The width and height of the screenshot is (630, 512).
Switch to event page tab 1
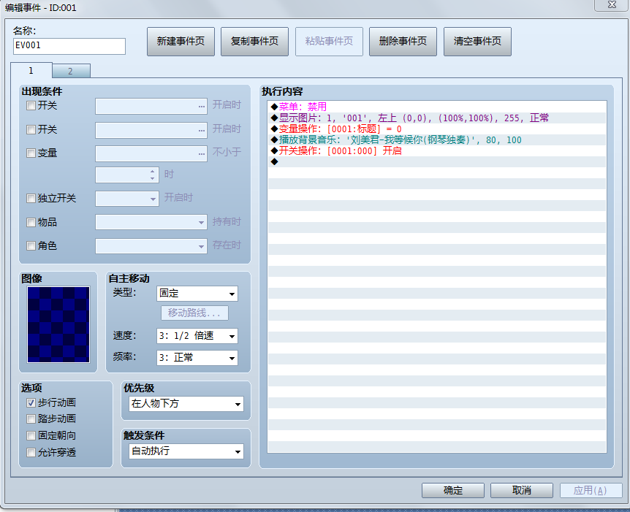31,71
